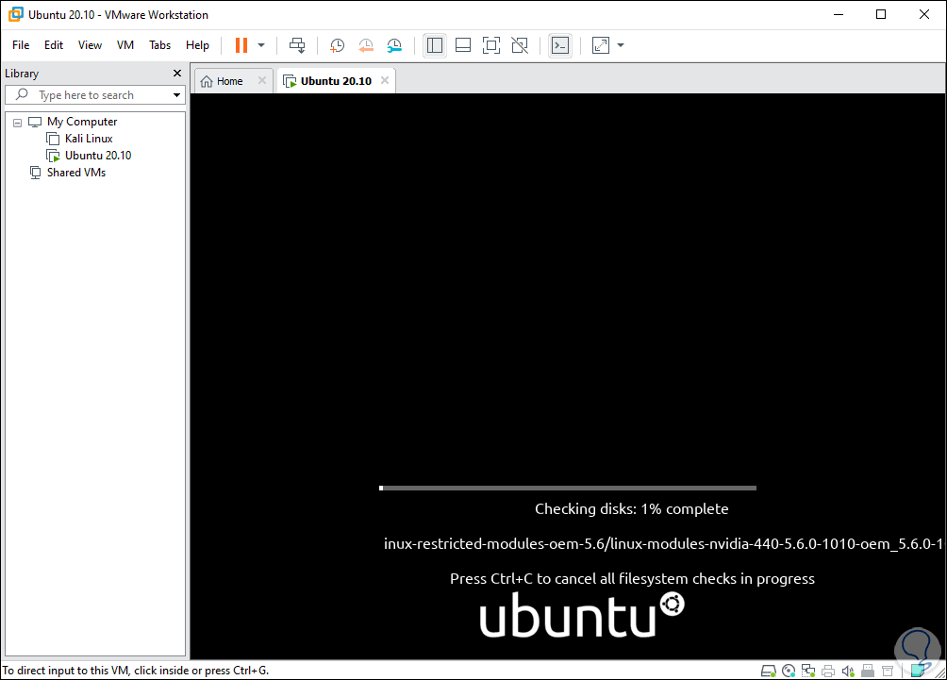This screenshot has width=947, height=680.
Task: Click the network adapter status icon
Action: (x=808, y=671)
